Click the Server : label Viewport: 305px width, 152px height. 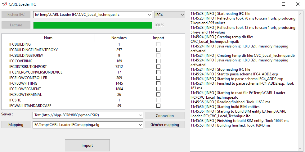coord(7,114)
